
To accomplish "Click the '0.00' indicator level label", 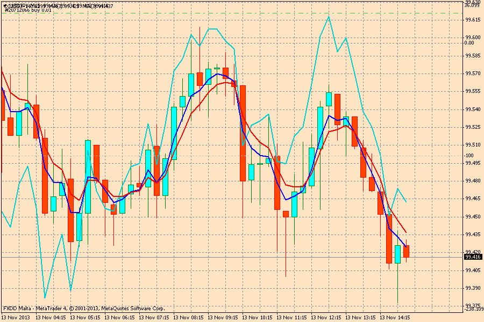I will point(468,43).
